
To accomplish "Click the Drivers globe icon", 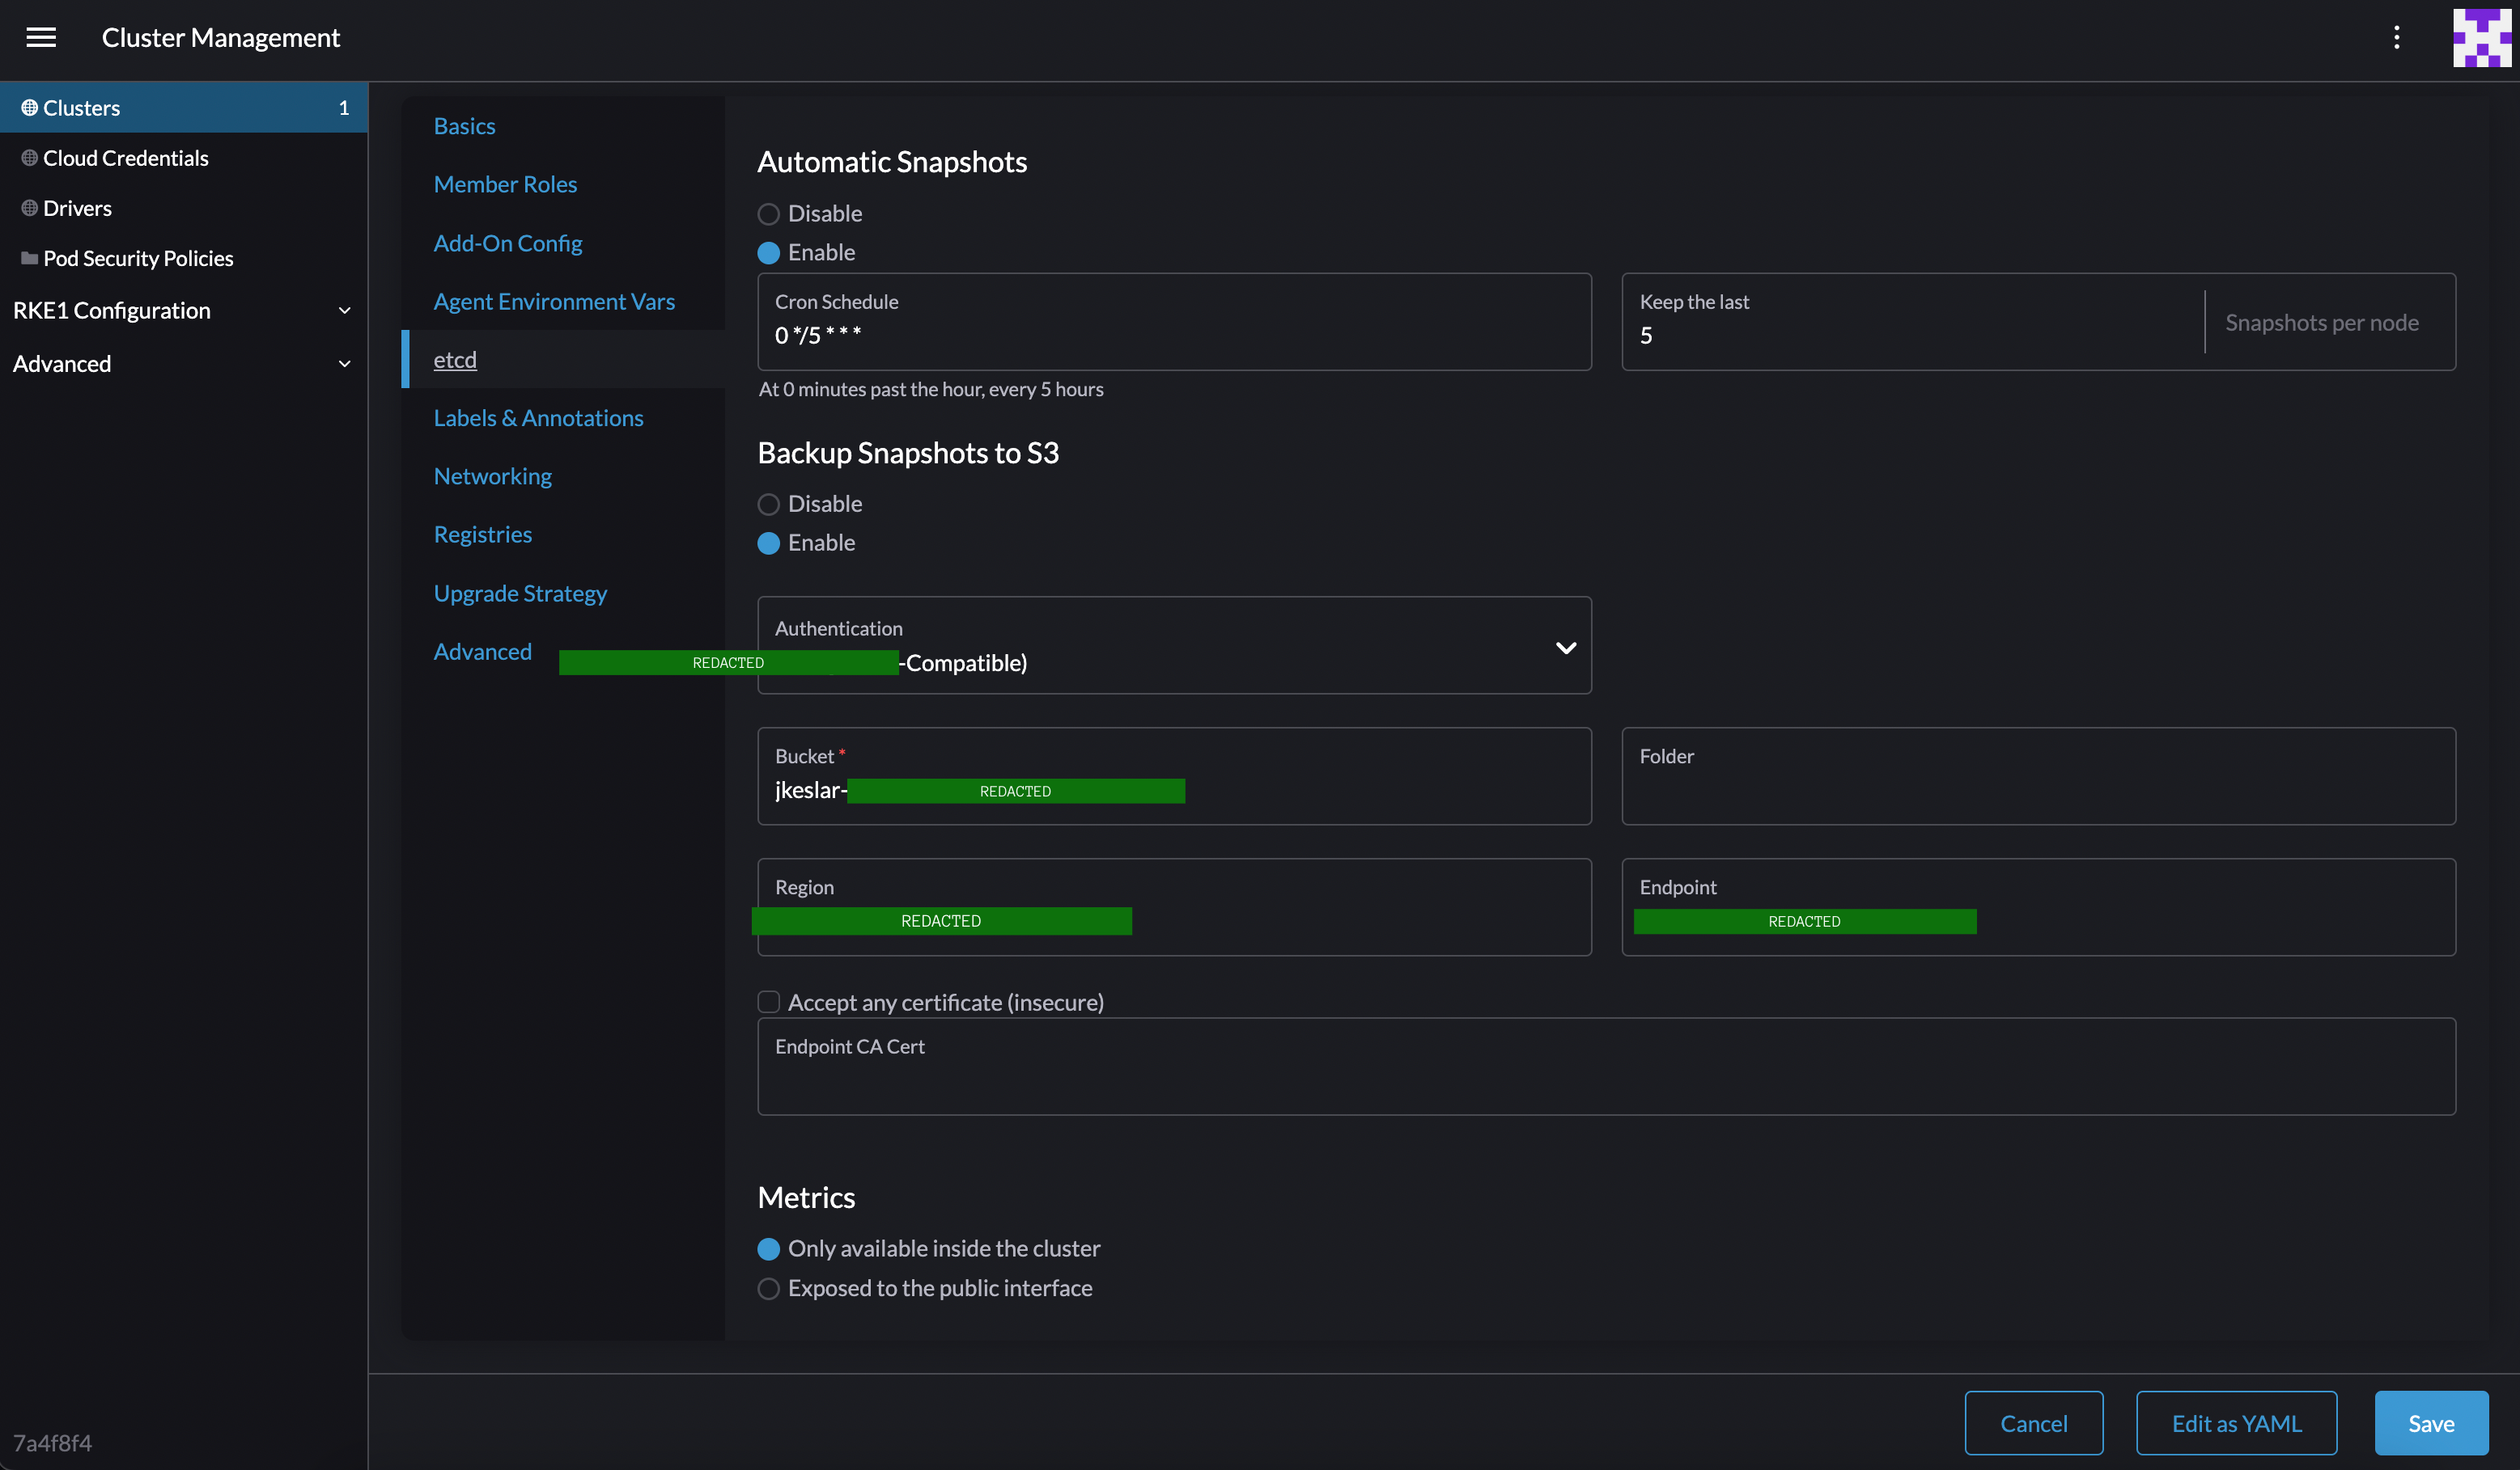I will [x=28, y=207].
